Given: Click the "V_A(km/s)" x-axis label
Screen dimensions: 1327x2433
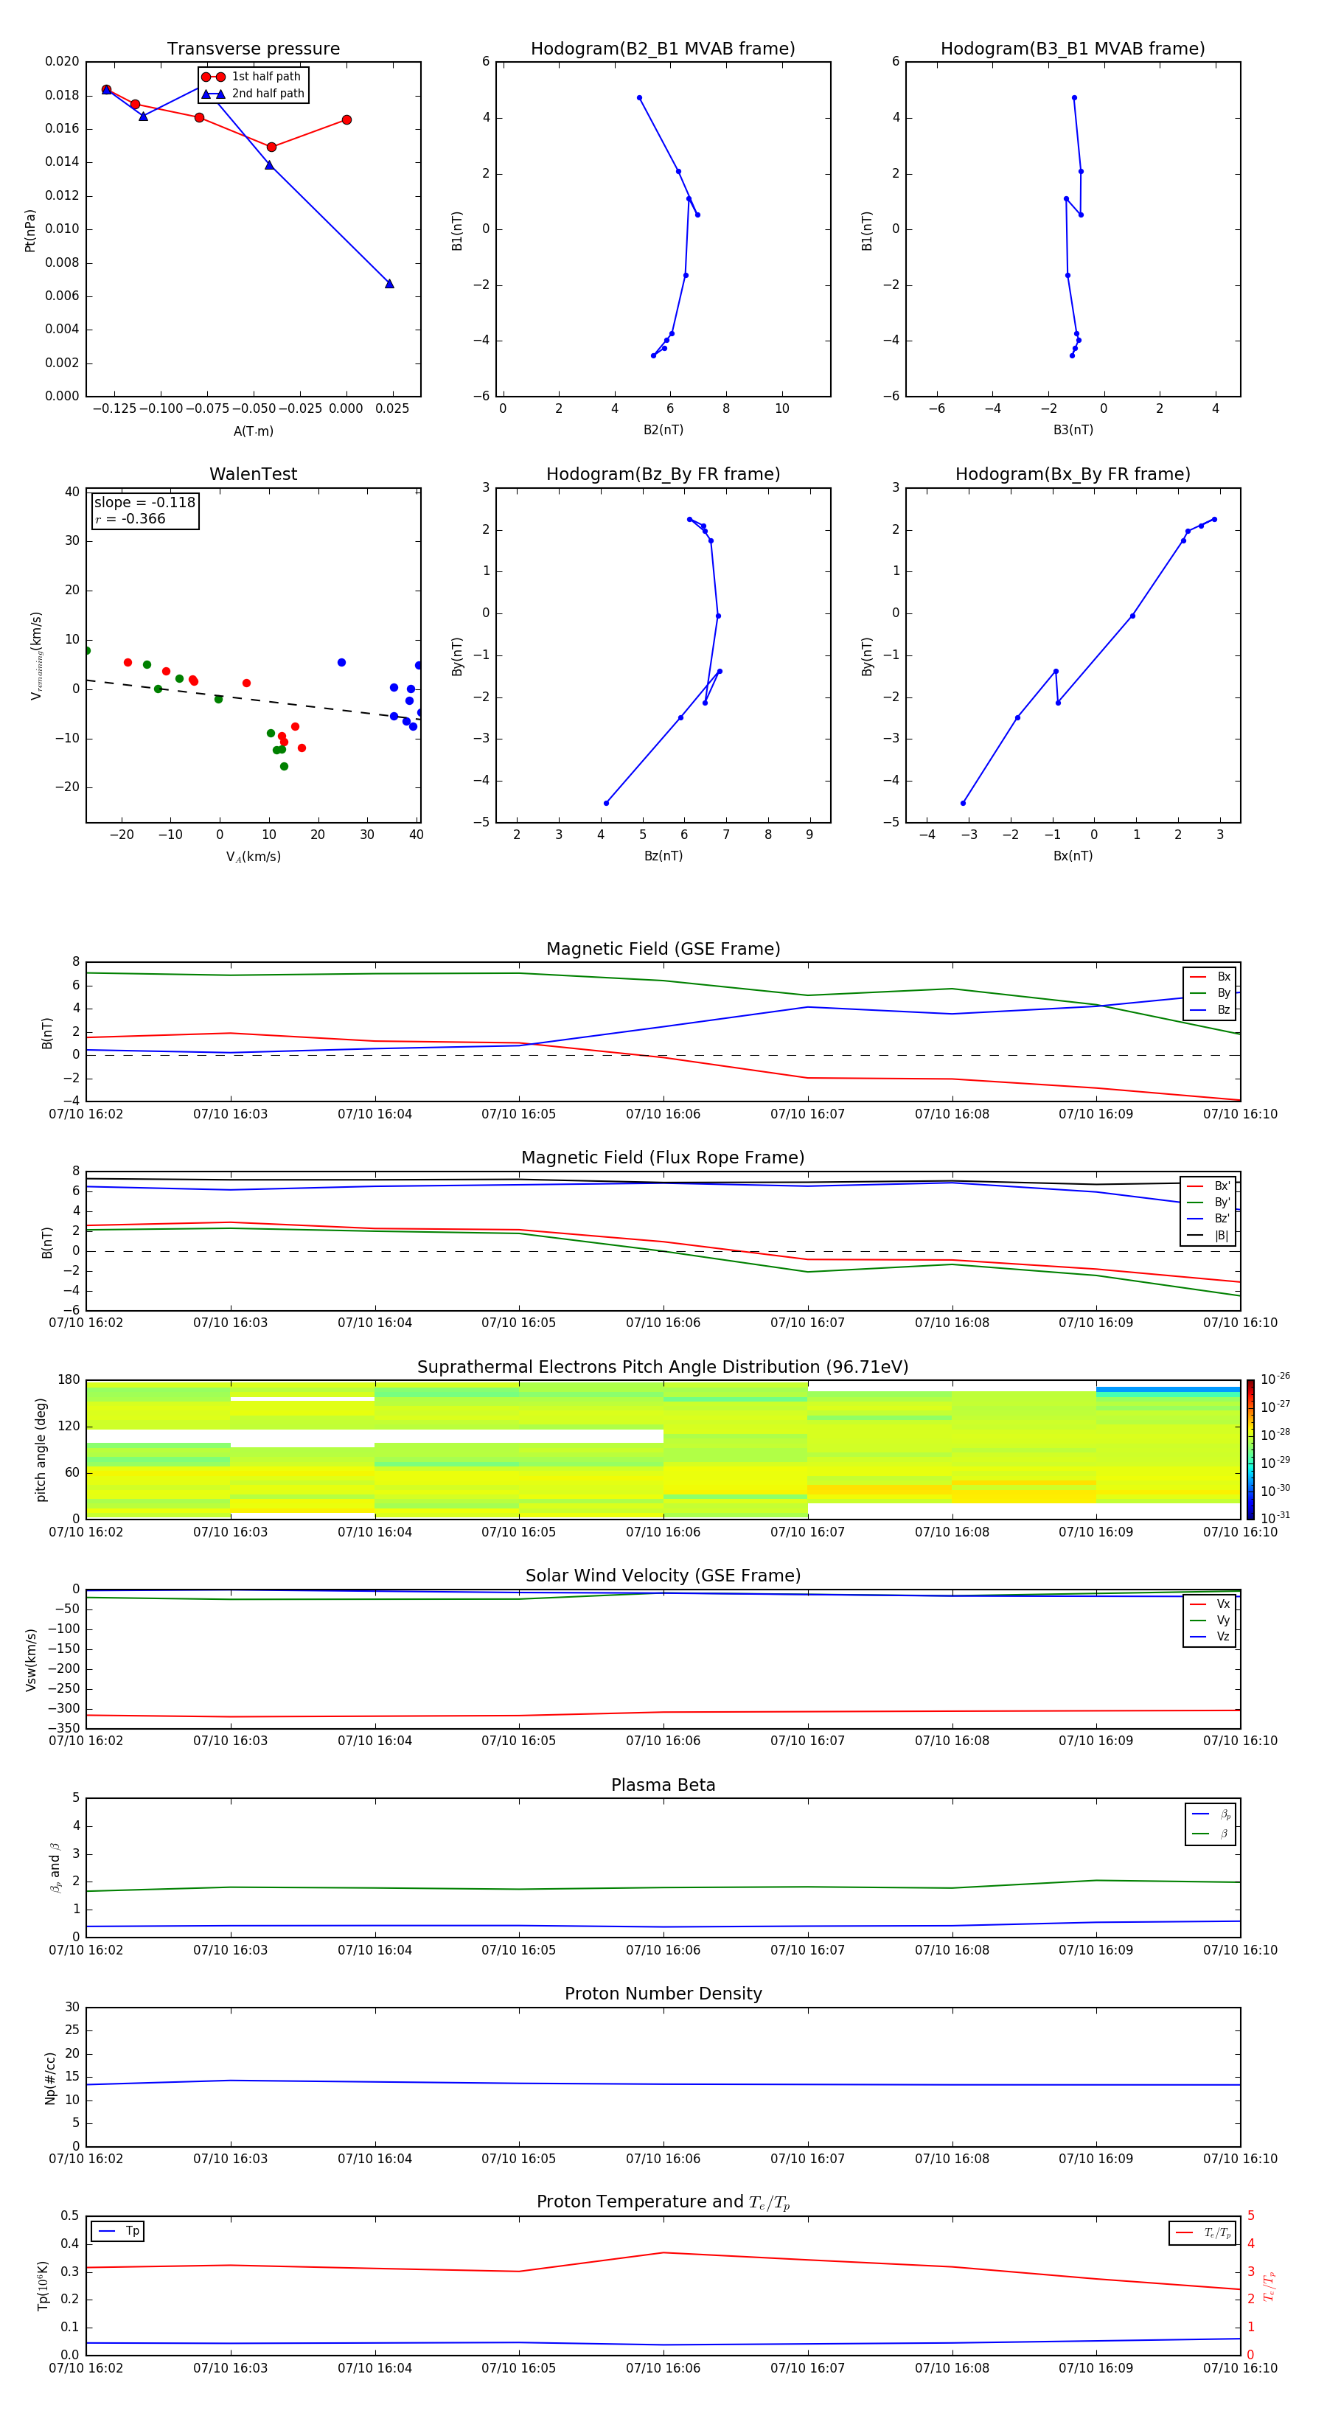Looking at the screenshot, I should point(253,857).
